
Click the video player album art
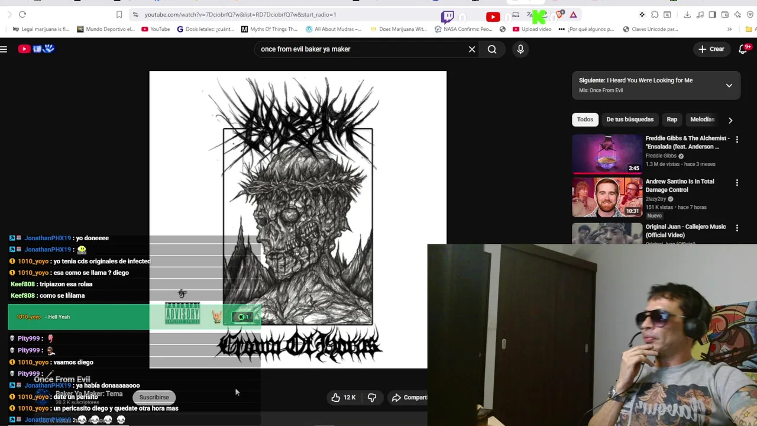click(297, 220)
